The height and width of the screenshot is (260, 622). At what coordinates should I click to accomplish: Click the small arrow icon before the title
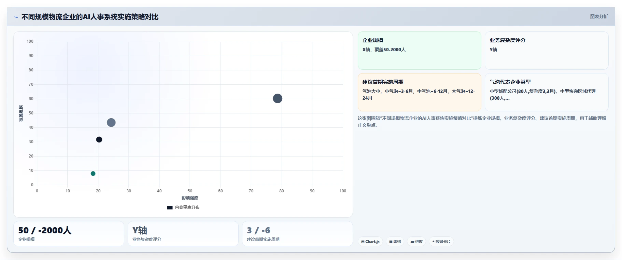pos(16,17)
